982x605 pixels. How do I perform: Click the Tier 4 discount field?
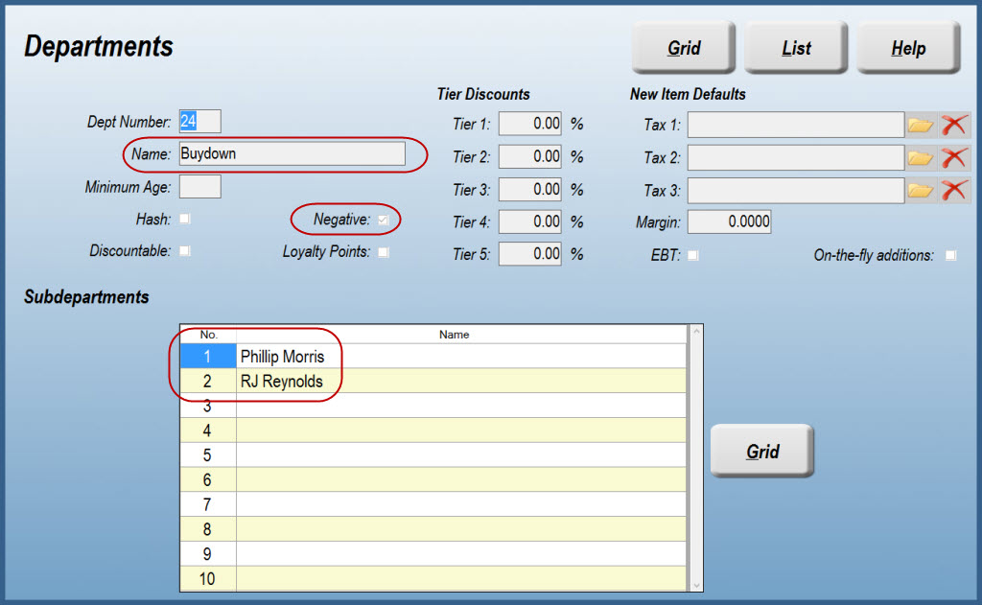529,221
